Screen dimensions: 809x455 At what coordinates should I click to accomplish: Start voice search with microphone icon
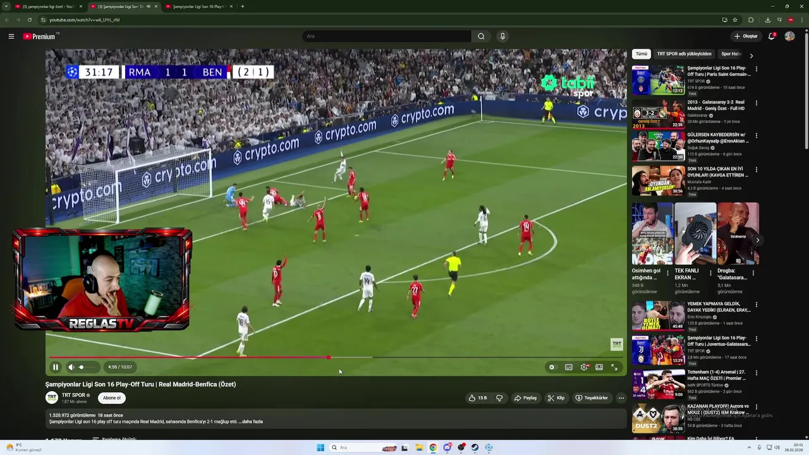point(502,36)
